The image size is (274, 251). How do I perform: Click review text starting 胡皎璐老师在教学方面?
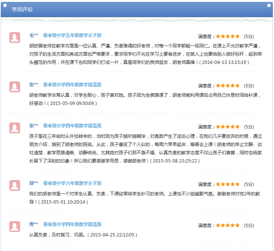[x=145, y=54]
